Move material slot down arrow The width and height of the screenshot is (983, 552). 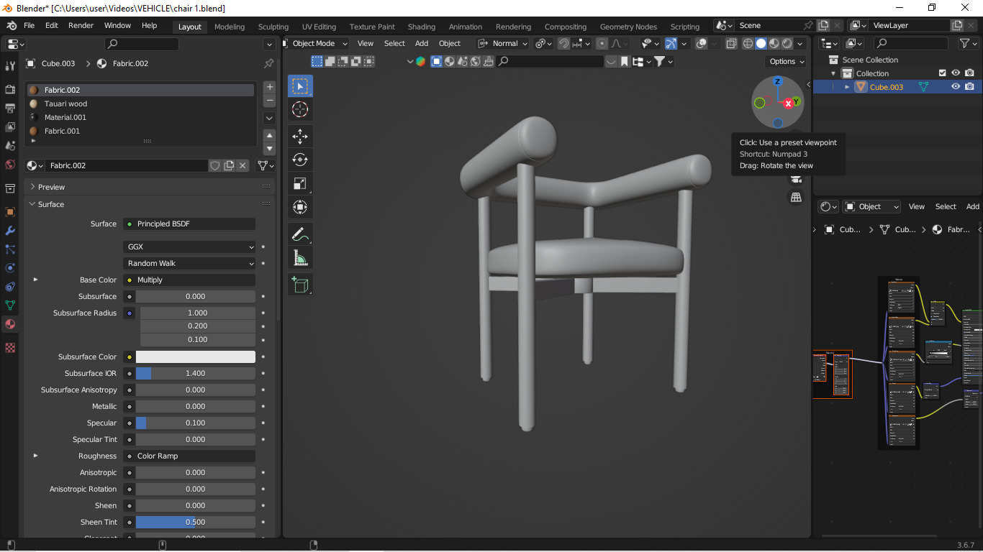coord(270,149)
